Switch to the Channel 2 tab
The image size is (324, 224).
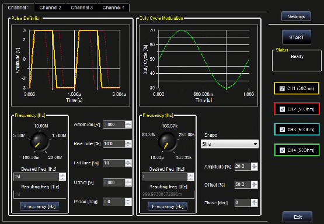pyautogui.click(x=50, y=8)
